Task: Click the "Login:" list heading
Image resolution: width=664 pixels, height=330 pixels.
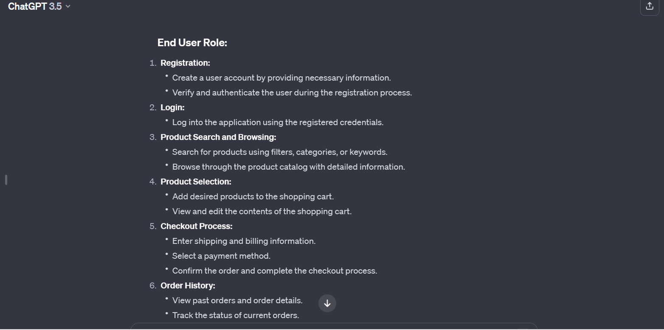Action: (x=172, y=107)
